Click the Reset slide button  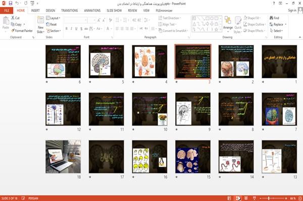coord(52,24)
